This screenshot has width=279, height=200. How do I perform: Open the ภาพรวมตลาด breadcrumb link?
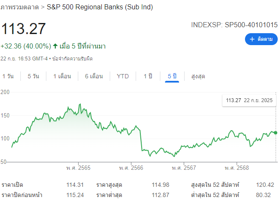pos(19,7)
